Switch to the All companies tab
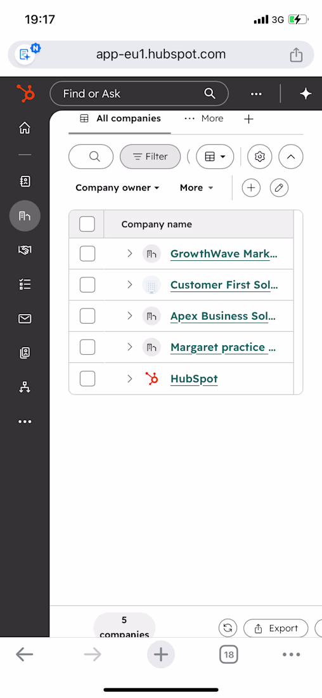Viewport: 322px width, 698px height. click(x=120, y=119)
